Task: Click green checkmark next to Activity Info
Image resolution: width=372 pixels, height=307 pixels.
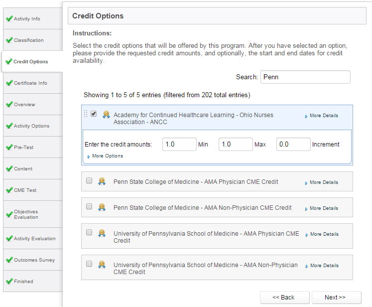Action: [x=9, y=19]
